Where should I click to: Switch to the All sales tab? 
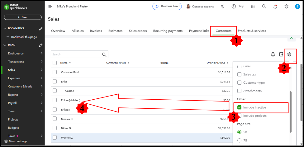point(78,31)
